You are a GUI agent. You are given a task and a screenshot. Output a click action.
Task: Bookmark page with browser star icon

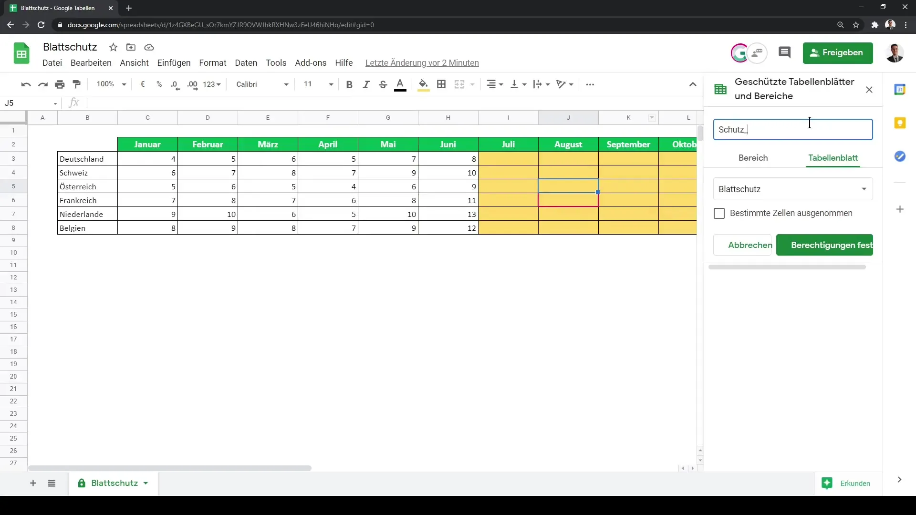pos(856,25)
